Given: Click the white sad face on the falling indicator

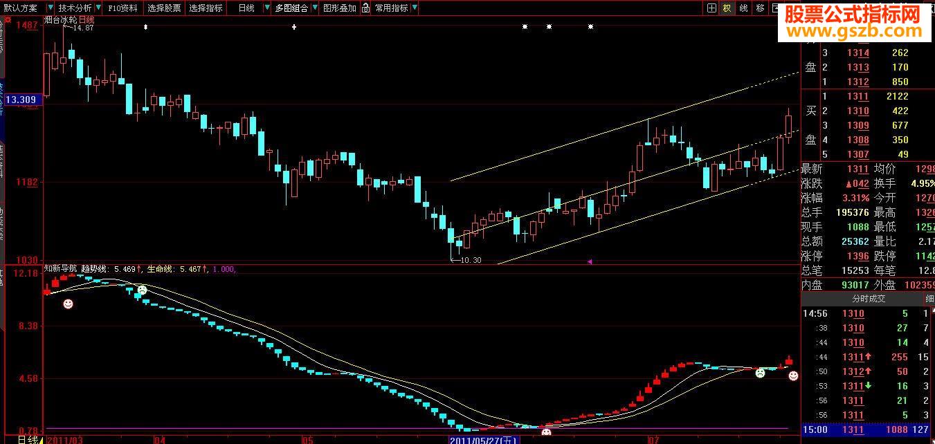Looking at the screenshot, I should pyautogui.click(x=143, y=290).
